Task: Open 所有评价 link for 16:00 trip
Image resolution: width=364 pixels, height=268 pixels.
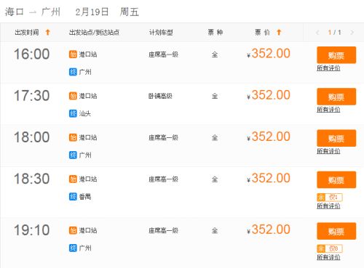Action: coord(328,68)
